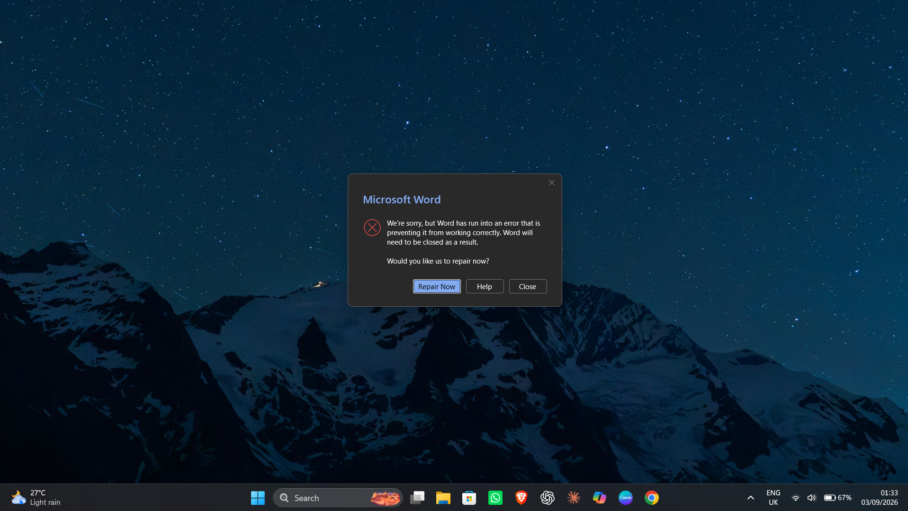Open the ENG UK language switcher

773,498
